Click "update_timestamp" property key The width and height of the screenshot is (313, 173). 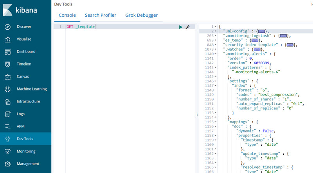coord(261,154)
